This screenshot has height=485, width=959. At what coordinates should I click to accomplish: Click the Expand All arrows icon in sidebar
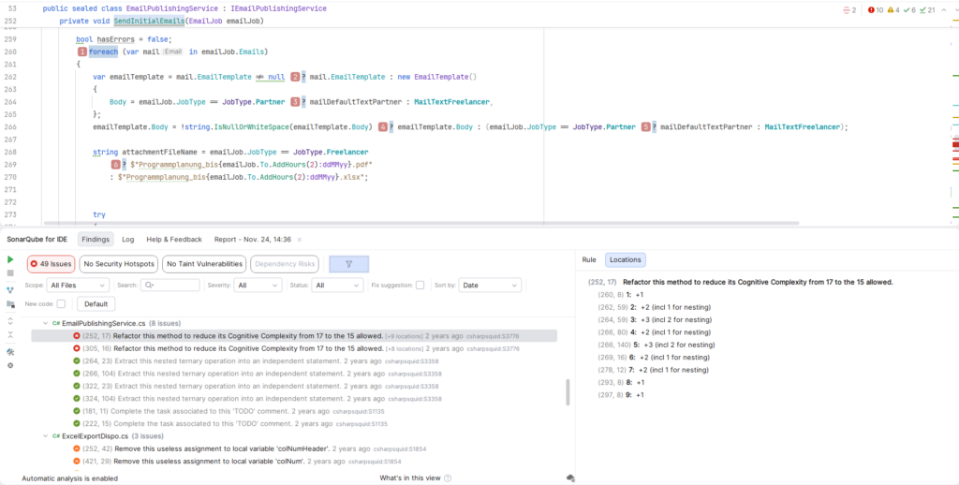(x=10, y=320)
